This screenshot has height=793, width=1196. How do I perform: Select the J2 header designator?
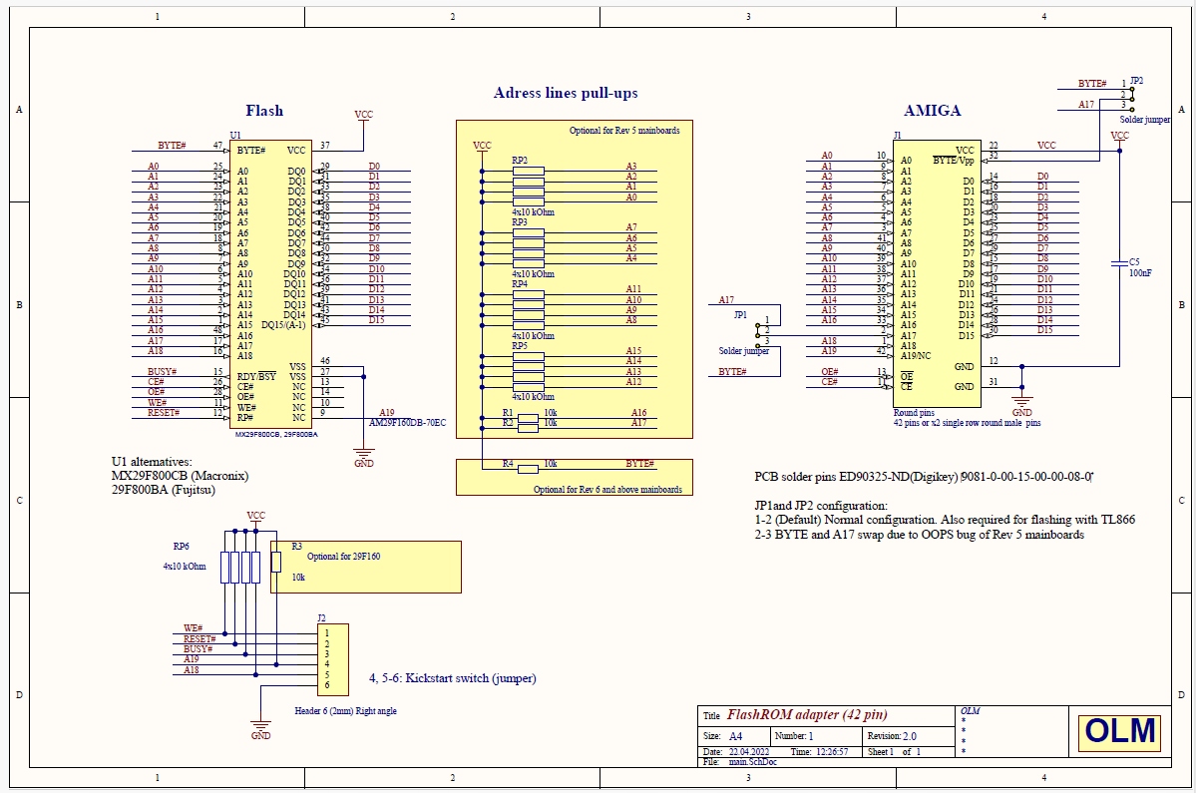click(x=322, y=618)
